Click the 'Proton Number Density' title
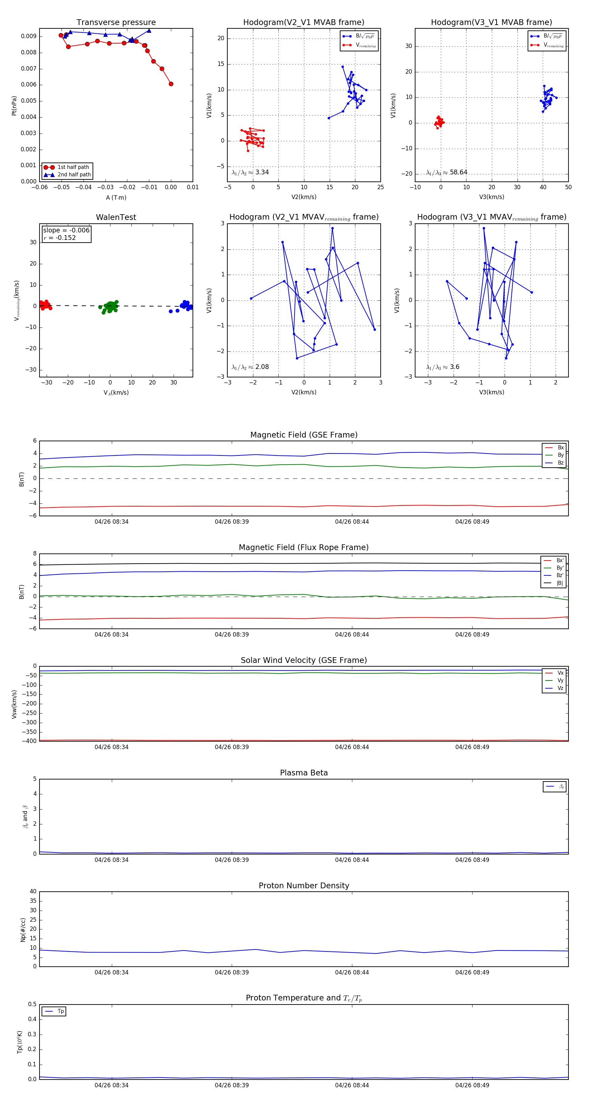Viewport: 608px width, 1115px height. (304, 886)
